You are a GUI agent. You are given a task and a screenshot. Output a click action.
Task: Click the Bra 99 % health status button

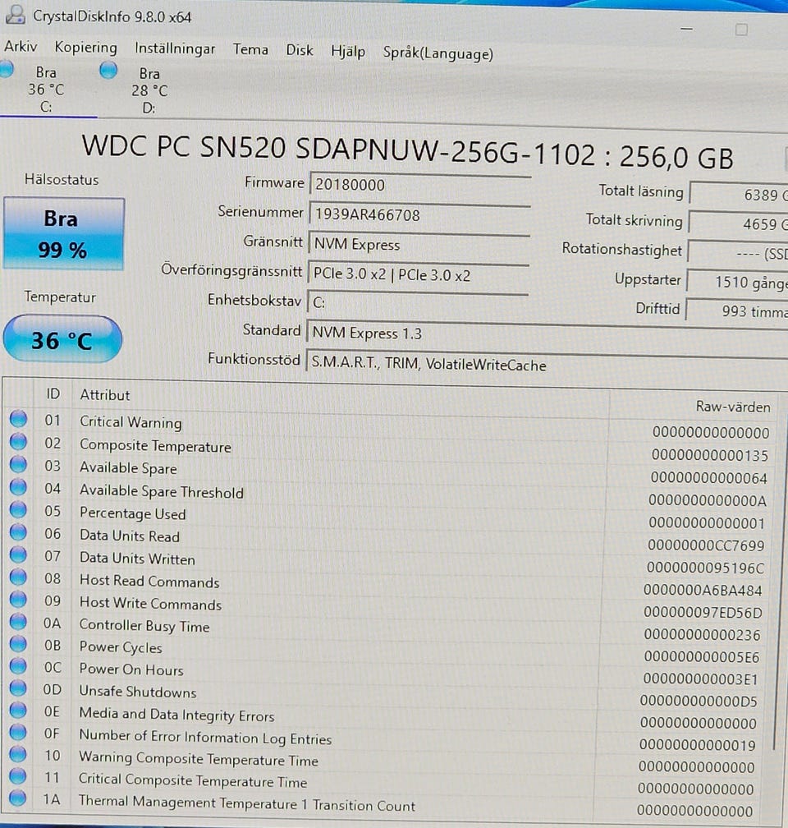click(x=63, y=234)
